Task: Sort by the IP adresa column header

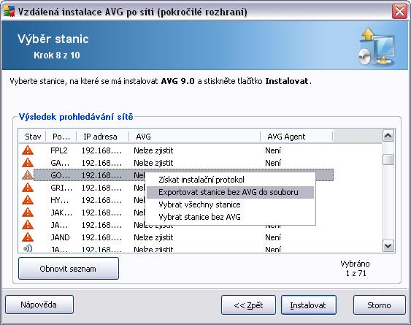Action: [x=102, y=137]
